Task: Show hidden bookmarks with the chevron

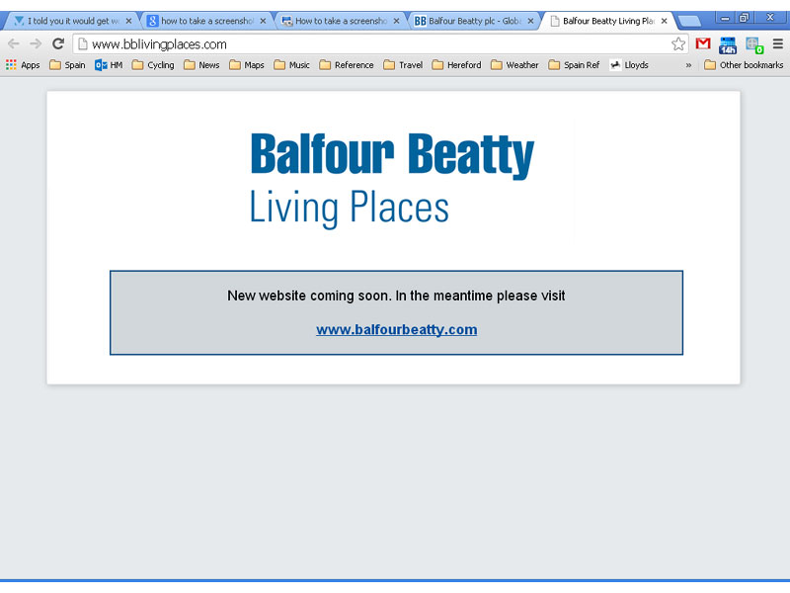Action: [688, 65]
